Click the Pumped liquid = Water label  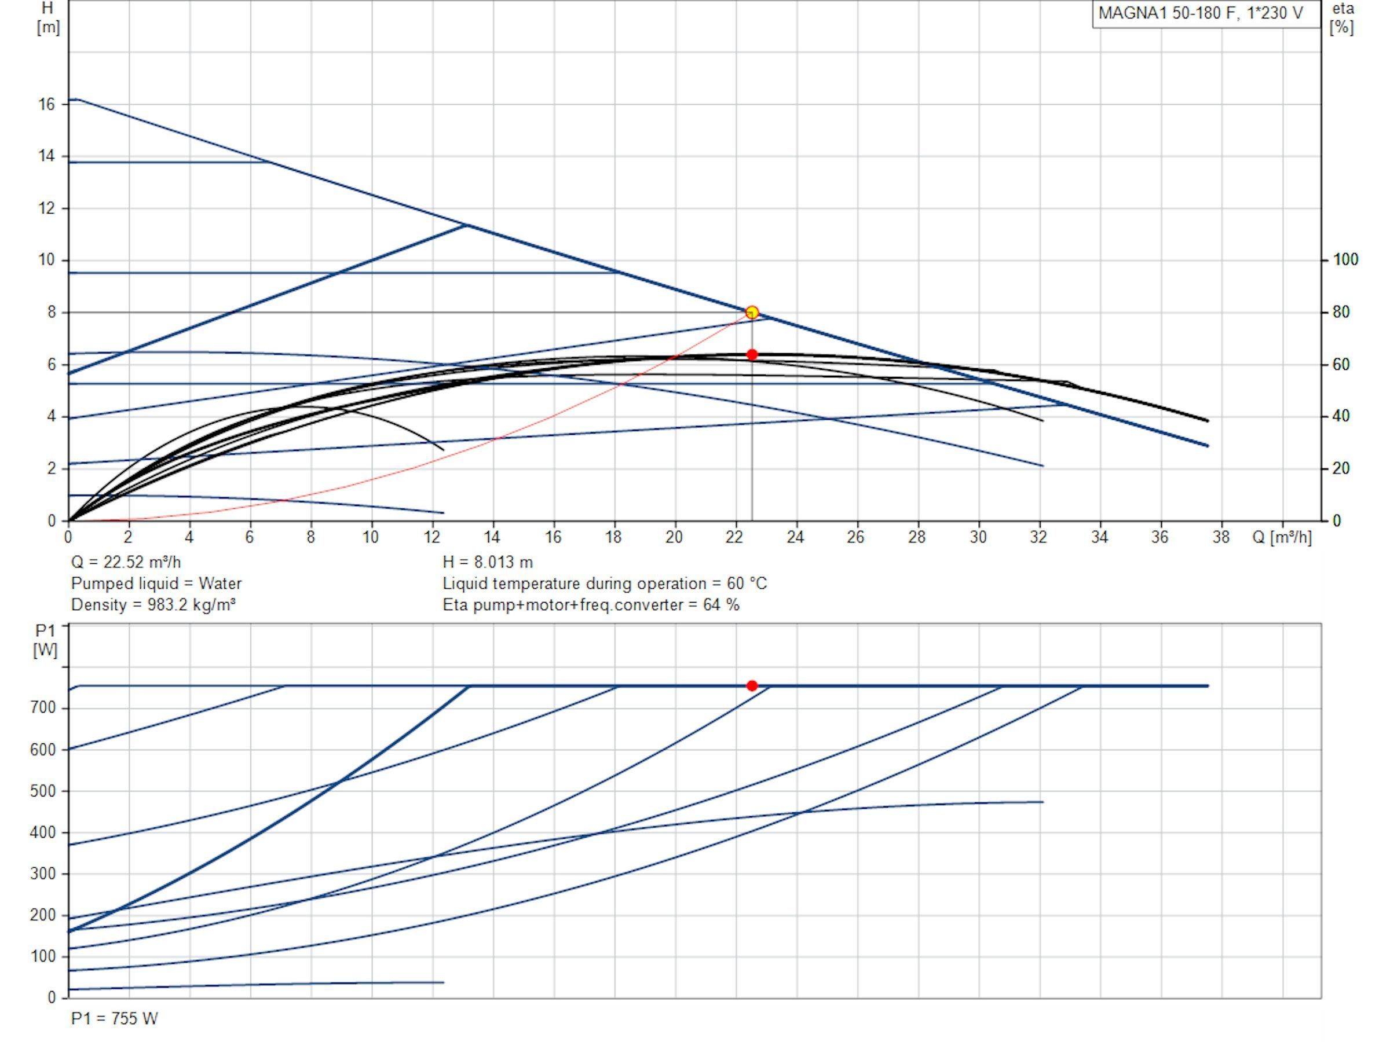click(156, 583)
